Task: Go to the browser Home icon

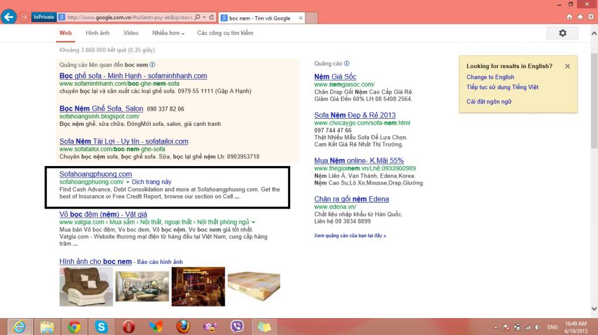Action: [x=569, y=17]
